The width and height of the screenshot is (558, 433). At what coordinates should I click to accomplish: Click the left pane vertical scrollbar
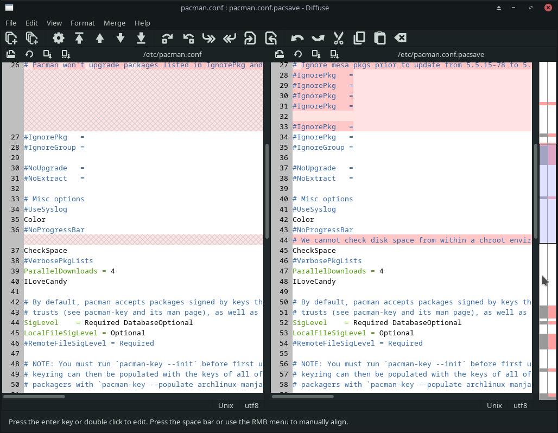coord(267,192)
